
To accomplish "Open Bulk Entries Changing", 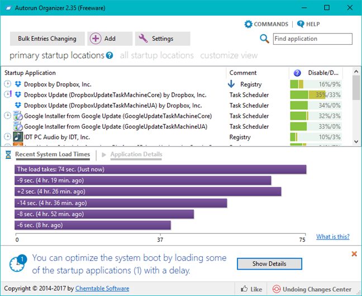I will tap(47, 39).
